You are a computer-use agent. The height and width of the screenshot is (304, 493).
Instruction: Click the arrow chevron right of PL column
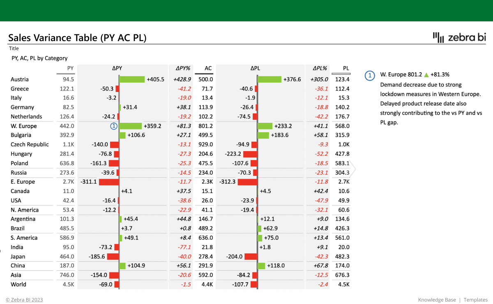352,169
